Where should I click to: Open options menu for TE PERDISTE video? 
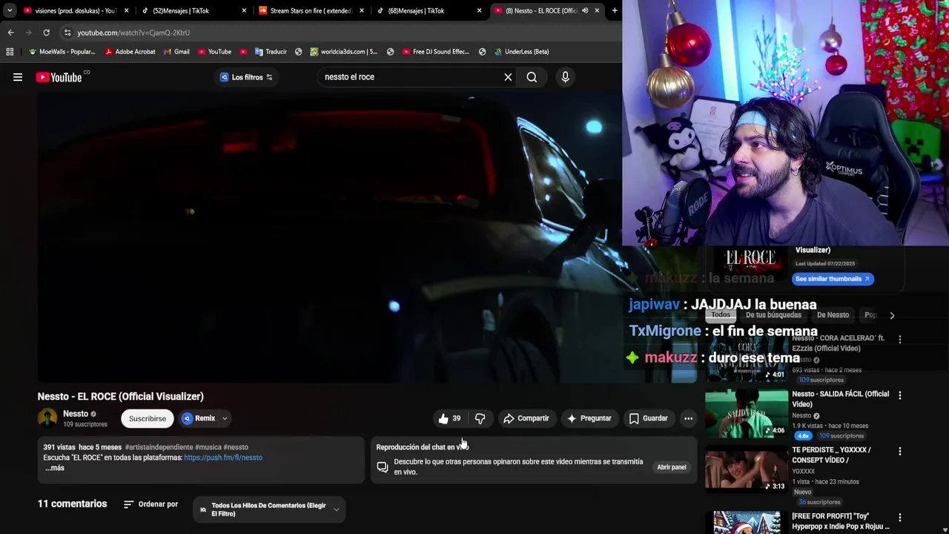click(900, 451)
